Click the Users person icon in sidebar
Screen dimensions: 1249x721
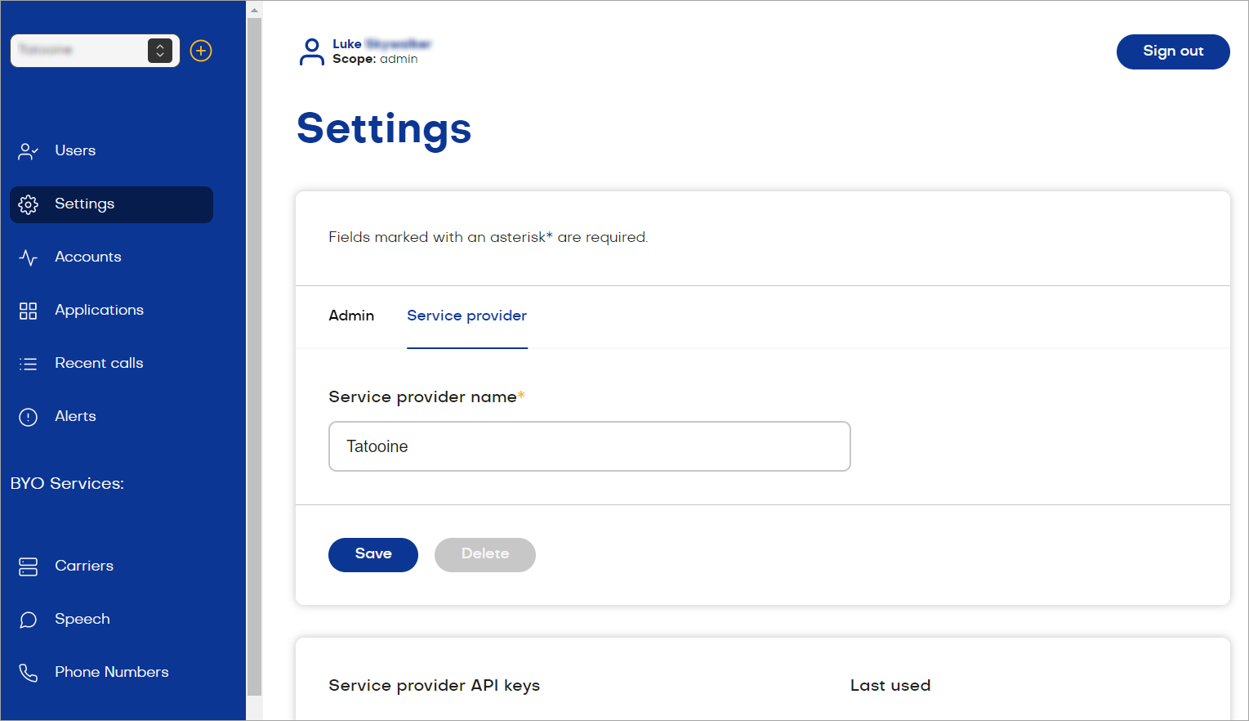point(29,151)
